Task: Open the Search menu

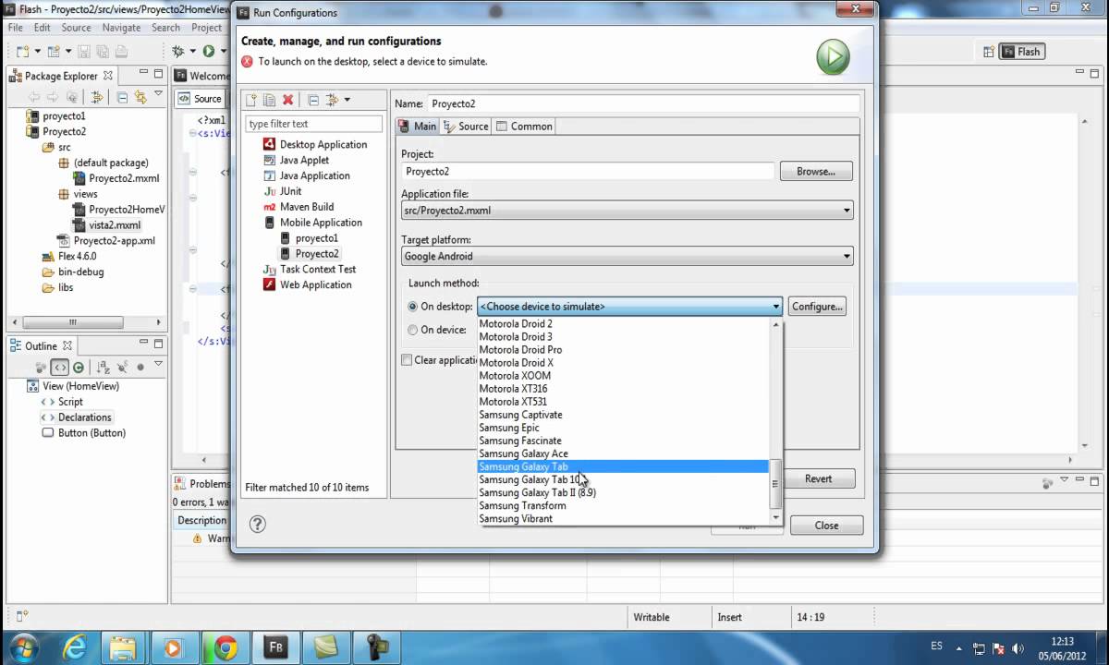Action: click(166, 28)
